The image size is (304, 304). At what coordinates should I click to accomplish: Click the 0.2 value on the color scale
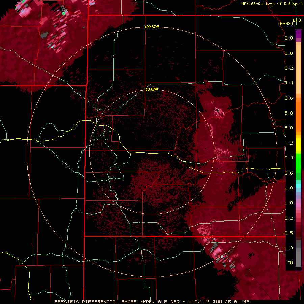[289, 218]
